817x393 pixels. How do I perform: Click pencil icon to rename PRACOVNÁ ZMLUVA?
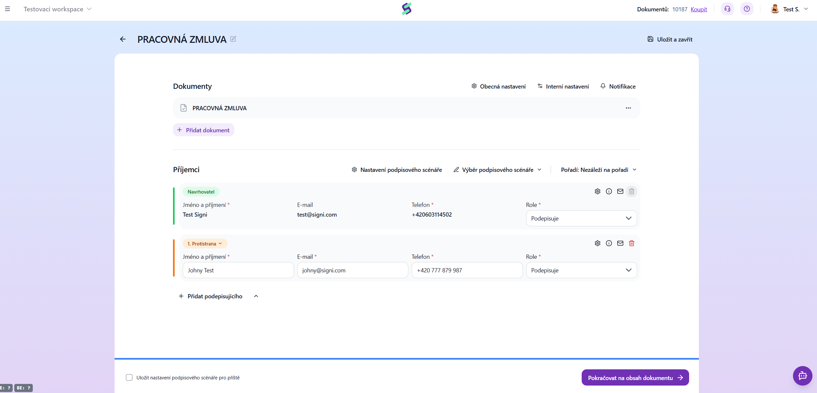233,39
